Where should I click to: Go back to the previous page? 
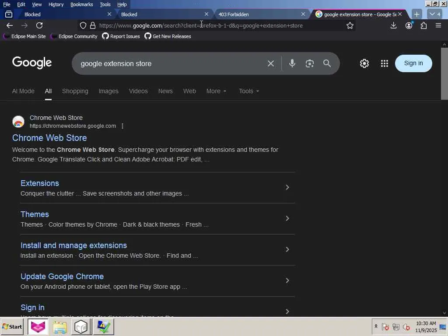10,25
